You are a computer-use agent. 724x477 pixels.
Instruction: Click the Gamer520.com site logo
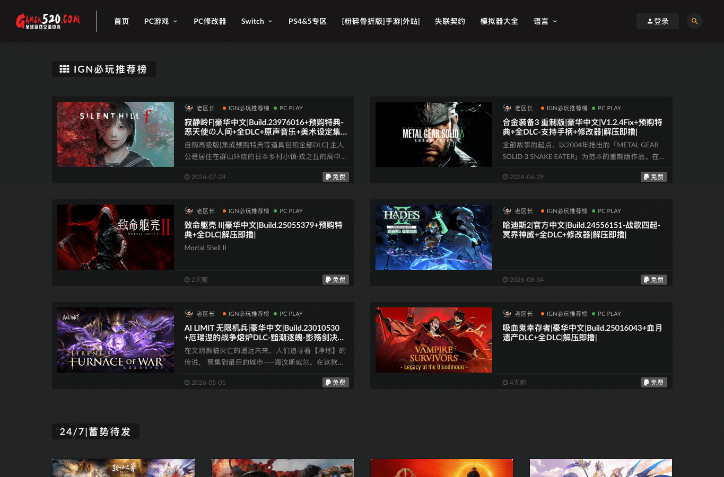[x=48, y=21]
